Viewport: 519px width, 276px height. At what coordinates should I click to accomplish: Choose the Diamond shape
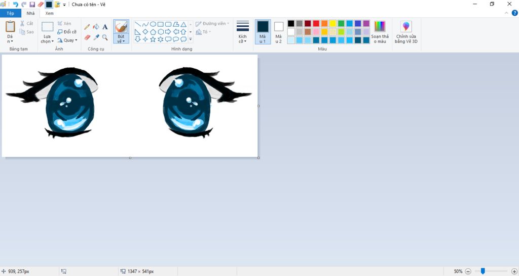point(145,32)
